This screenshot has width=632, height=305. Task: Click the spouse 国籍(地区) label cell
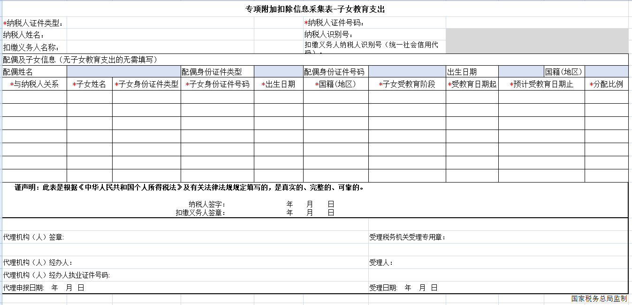point(564,72)
